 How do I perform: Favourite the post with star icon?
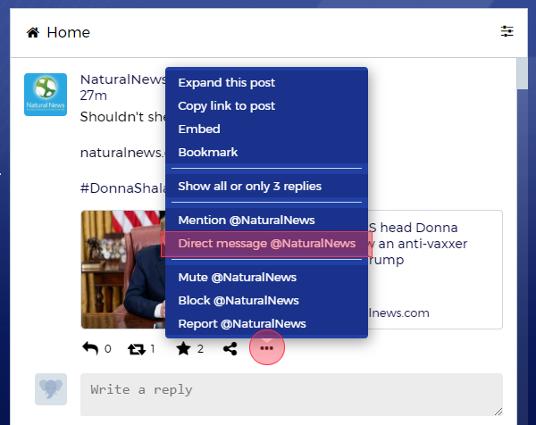[183, 349]
